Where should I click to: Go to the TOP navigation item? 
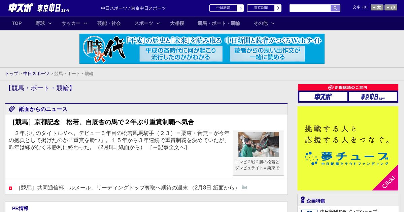point(17,23)
